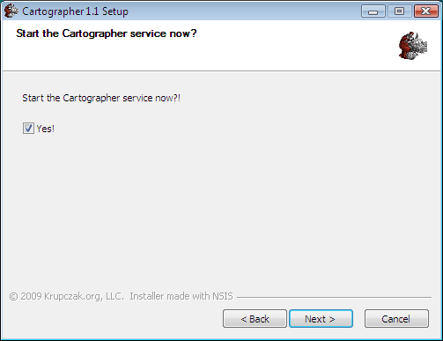Maximize the setup window
This screenshot has width=443, height=341.
[x=399, y=11]
